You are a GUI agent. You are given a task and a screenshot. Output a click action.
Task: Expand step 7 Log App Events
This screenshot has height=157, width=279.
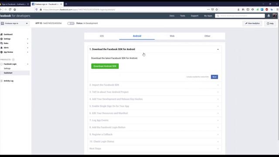click(154, 120)
